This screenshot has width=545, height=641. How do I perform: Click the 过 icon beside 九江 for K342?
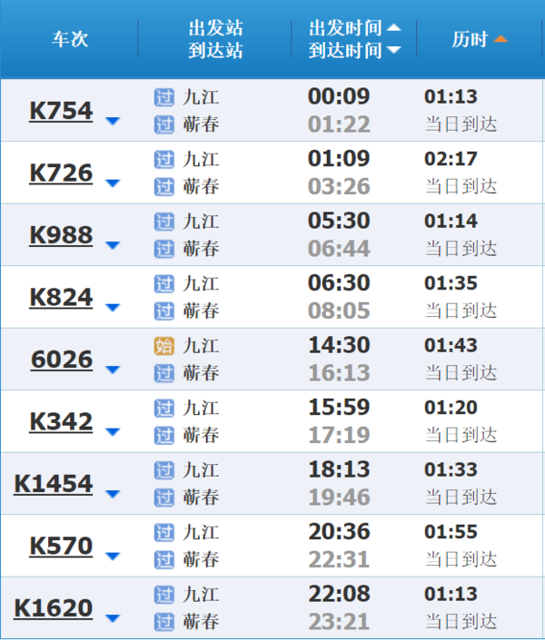[163, 409]
